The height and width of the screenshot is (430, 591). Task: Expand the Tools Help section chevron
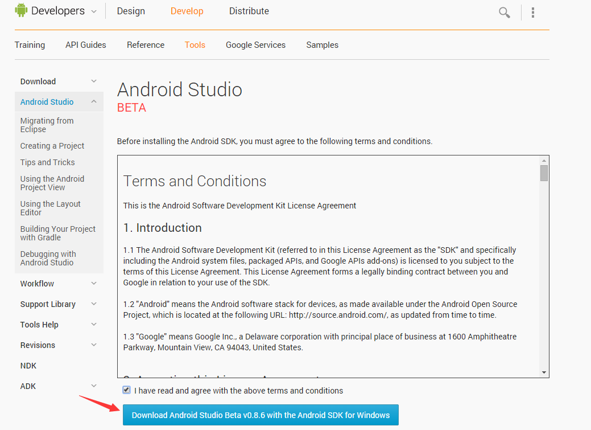point(94,324)
